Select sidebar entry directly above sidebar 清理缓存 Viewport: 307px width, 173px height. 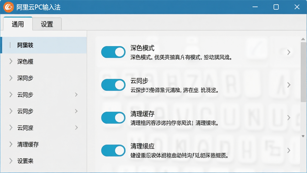25,128
